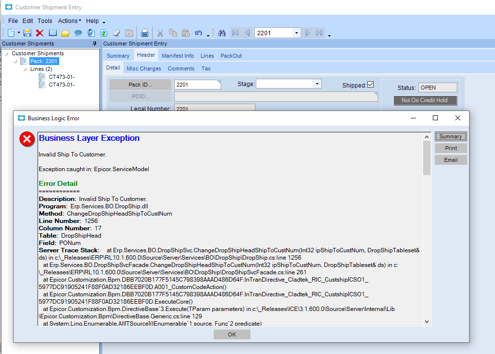Click the eraser Clear icon

(116, 33)
